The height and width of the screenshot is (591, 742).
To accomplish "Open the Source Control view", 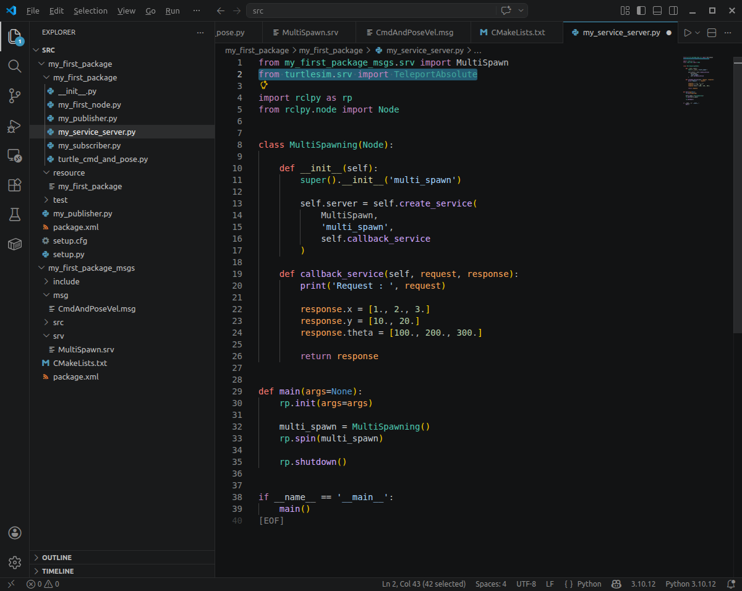I will click(x=15, y=95).
